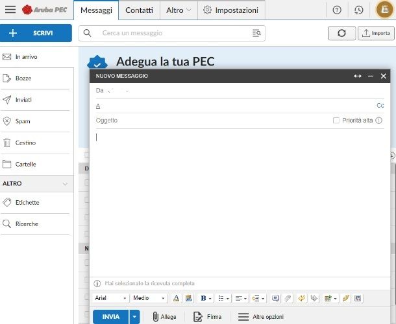Viewport: 396px width, 324px height.
Task: Open Etichette labels
Action: [35, 203]
